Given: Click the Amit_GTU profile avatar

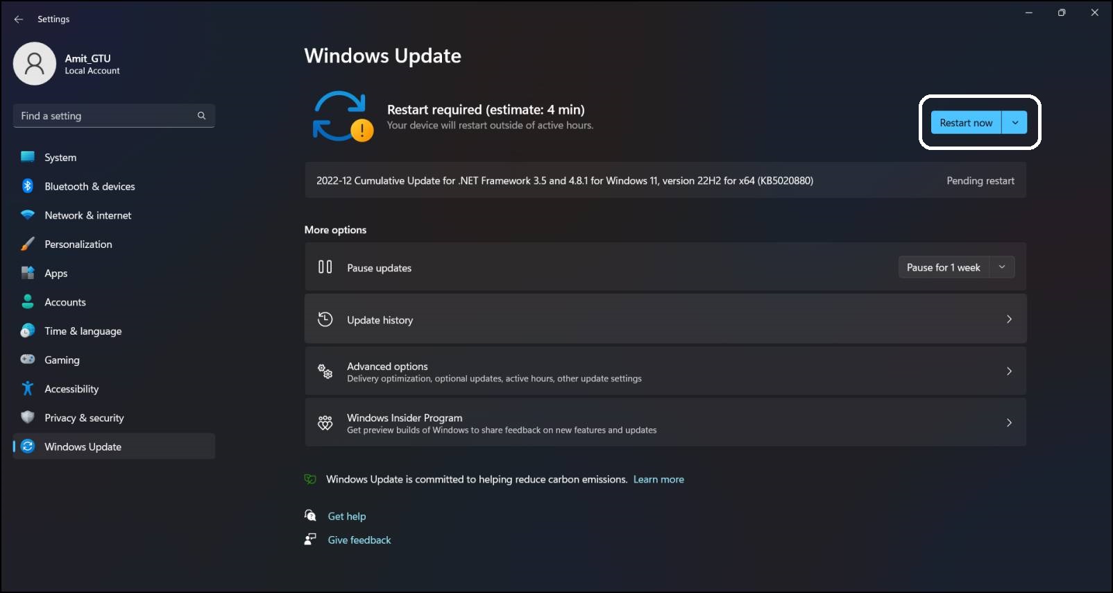Looking at the screenshot, I should click(x=35, y=64).
